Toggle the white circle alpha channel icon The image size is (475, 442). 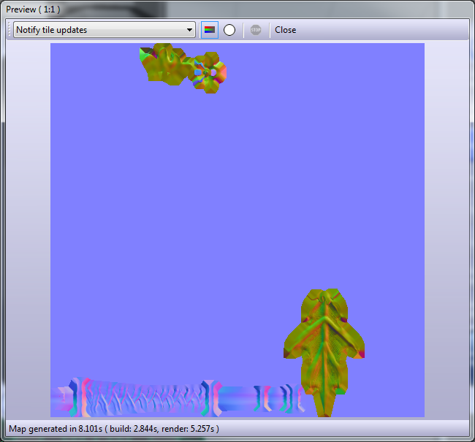229,30
